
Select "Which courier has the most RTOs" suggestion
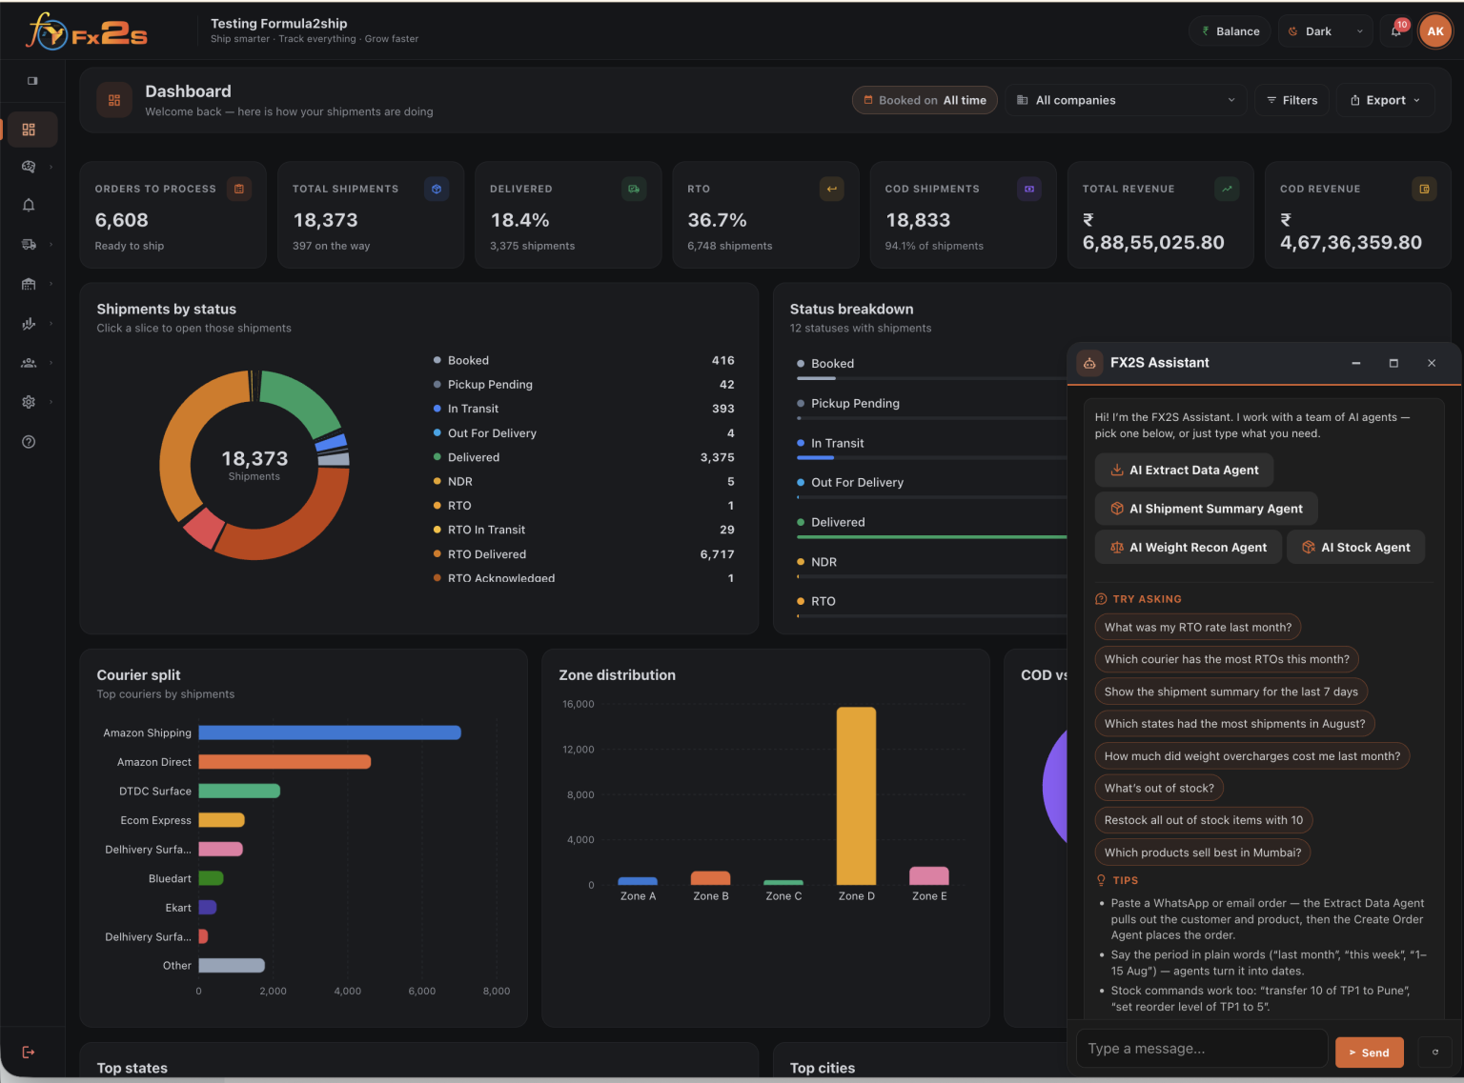click(x=1227, y=659)
